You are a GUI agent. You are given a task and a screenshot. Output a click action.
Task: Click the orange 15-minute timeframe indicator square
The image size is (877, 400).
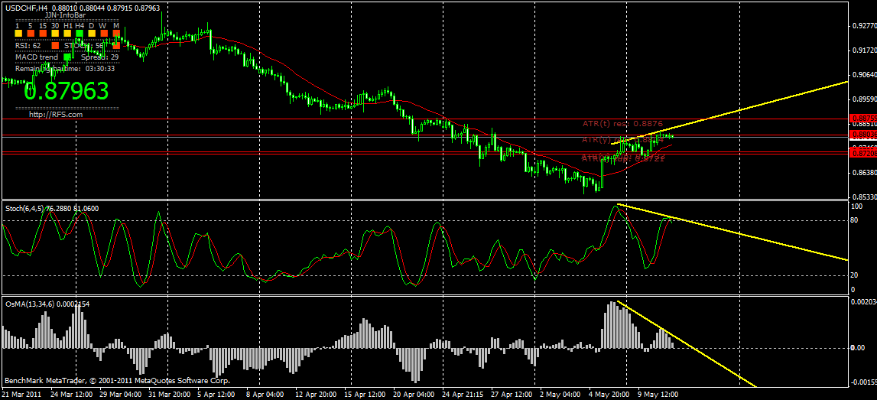(43, 33)
